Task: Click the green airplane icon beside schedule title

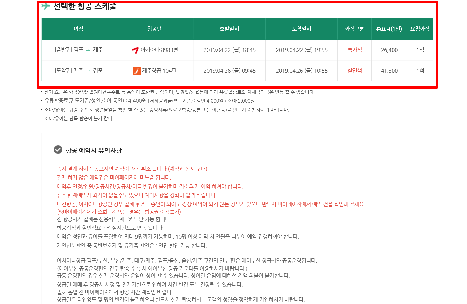Action: point(46,6)
